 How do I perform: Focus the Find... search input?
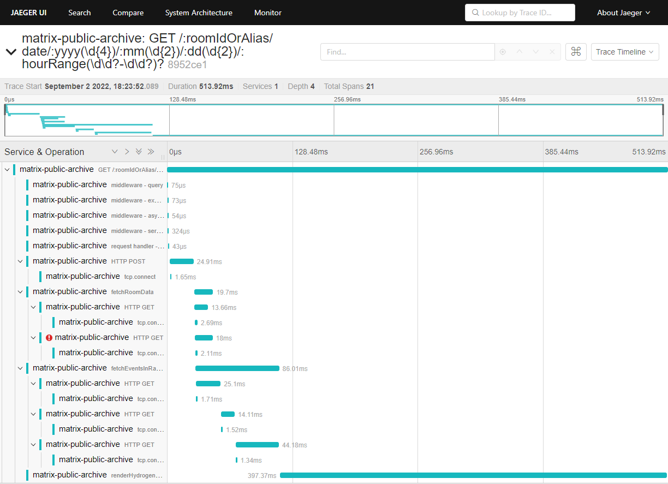pos(408,52)
